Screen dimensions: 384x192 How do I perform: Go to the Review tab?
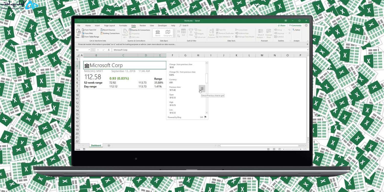point(143,26)
